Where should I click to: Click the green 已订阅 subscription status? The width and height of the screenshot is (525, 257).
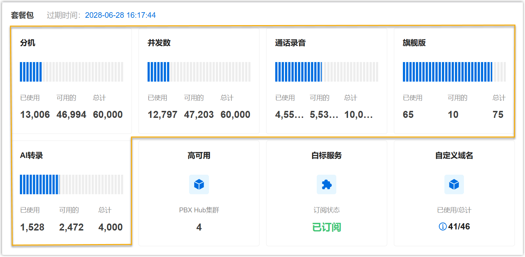[327, 227]
